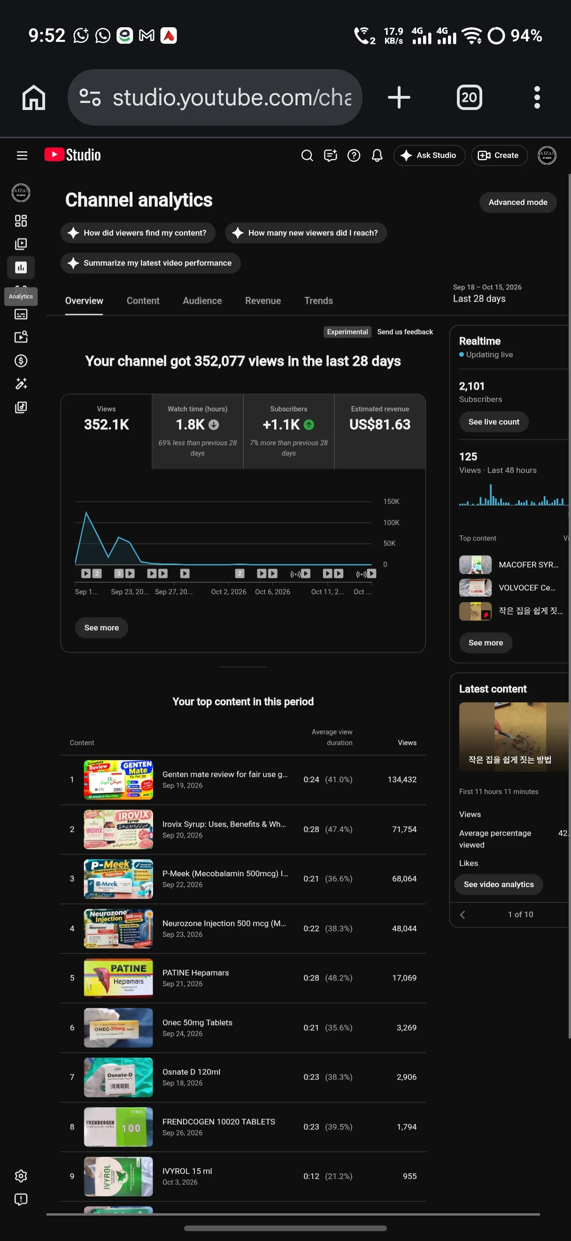Select the Watch time (hours) metric card

click(x=198, y=432)
